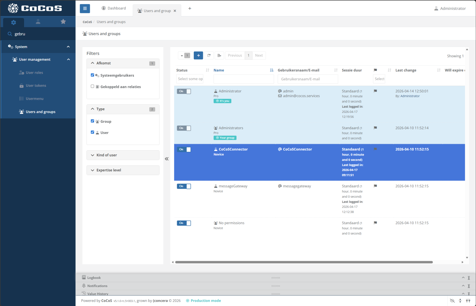The width and height of the screenshot is (476, 306).
Task: Open the settings gear sidebar tab
Action: [13, 22]
